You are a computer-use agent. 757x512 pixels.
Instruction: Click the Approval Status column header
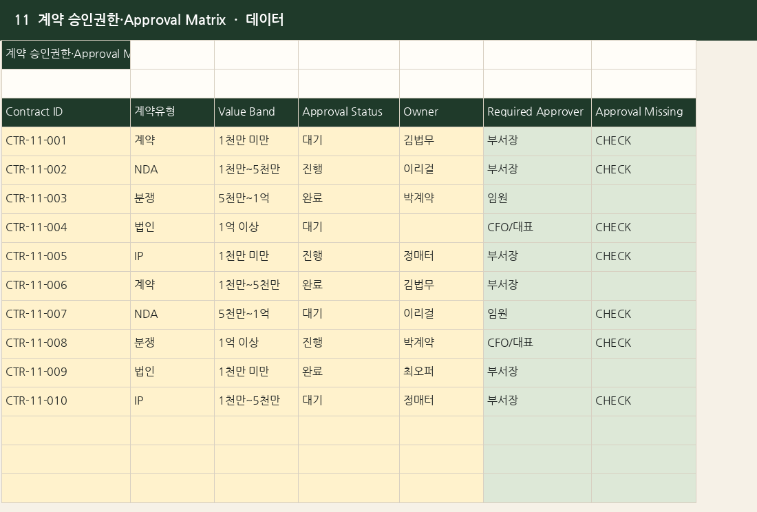349,112
